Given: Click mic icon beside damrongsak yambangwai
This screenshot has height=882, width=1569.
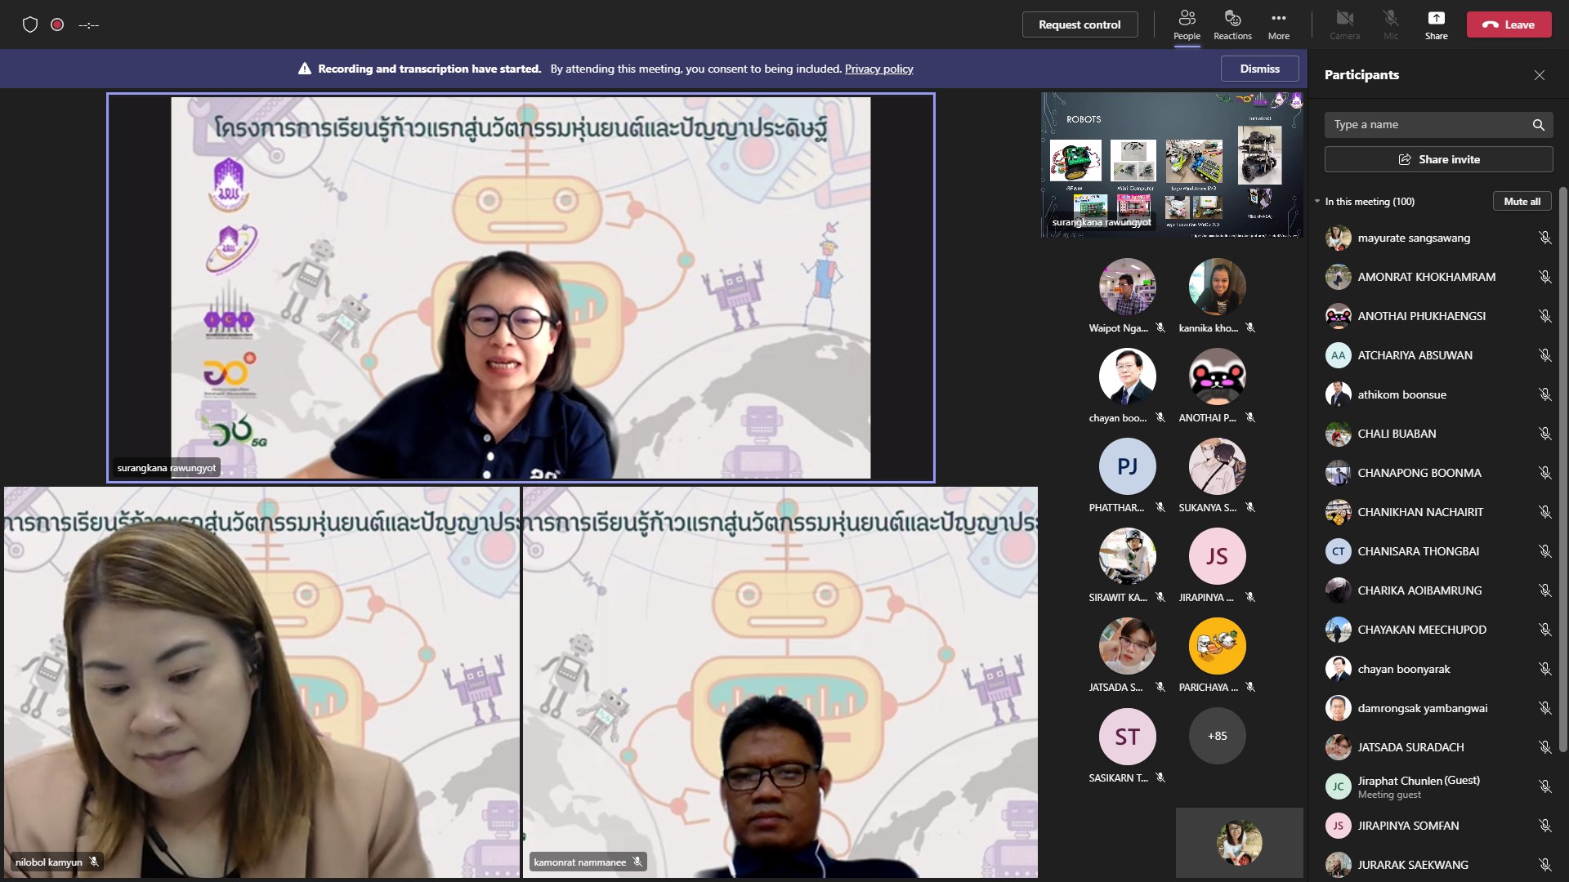Looking at the screenshot, I should tap(1544, 708).
